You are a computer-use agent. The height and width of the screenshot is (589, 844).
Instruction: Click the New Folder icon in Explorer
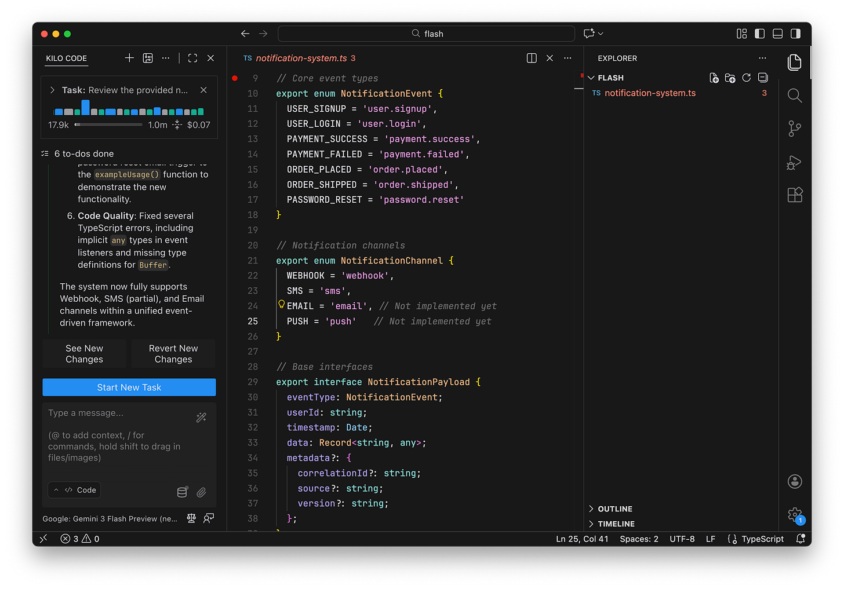click(x=730, y=78)
